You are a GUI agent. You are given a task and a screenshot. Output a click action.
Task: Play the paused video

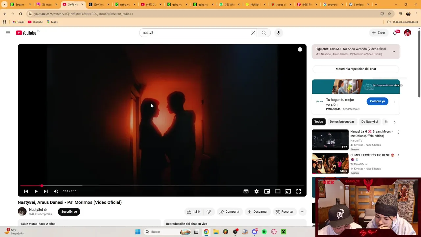click(x=36, y=191)
